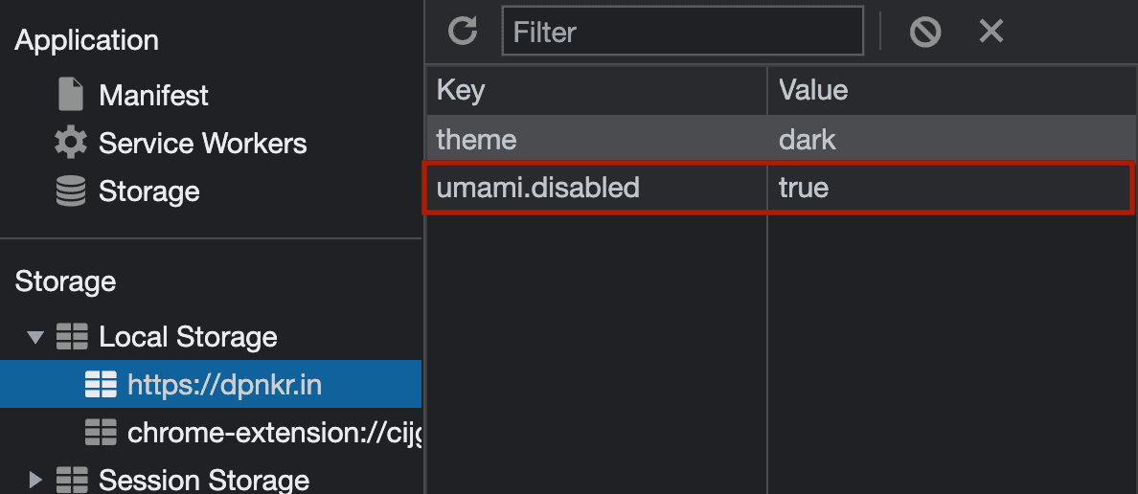Click the Session Storage table icon
1138x494 pixels.
[71, 480]
